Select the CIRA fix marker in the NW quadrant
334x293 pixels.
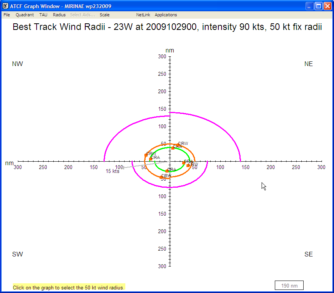[150, 159]
